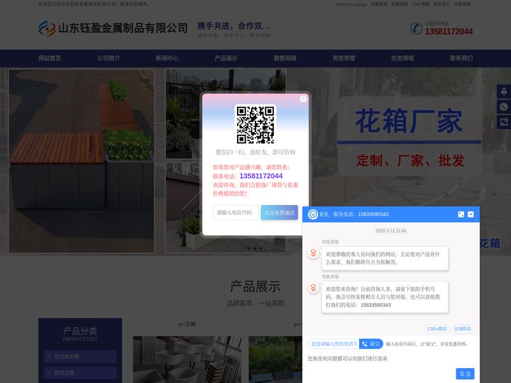The image size is (511, 383).
Task: Click the notification bell icon on right sidebar
Action: pyautogui.click(x=504, y=91)
